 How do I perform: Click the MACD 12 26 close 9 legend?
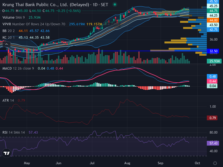click(18, 68)
